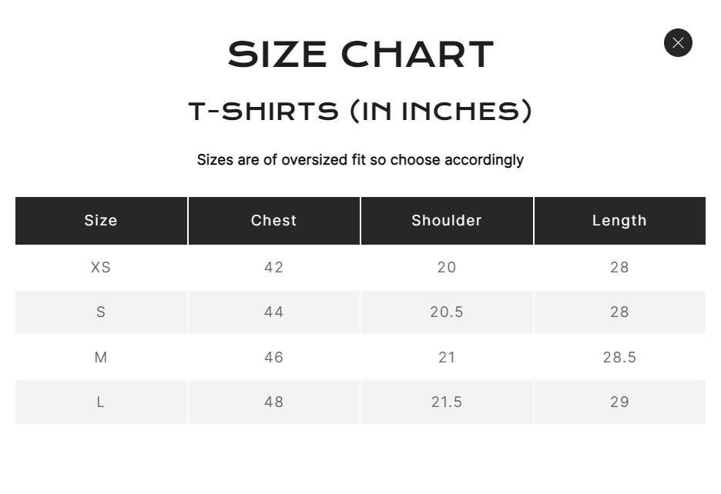721x494 pixels.
Task: Select the XS size row label
Action: click(101, 268)
